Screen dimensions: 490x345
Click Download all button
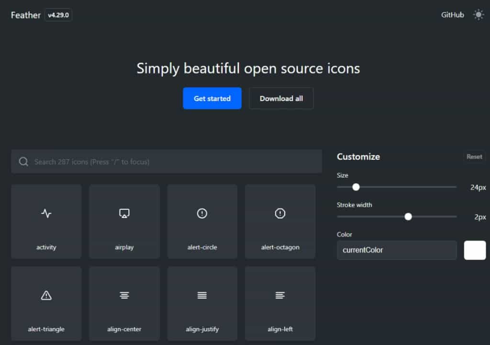[281, 98]
